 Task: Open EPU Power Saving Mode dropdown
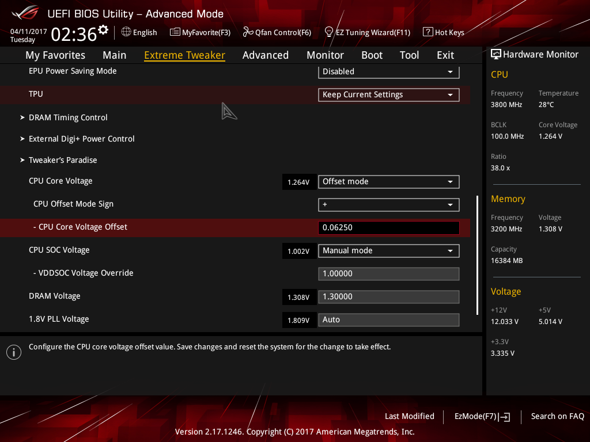[389, 72]
